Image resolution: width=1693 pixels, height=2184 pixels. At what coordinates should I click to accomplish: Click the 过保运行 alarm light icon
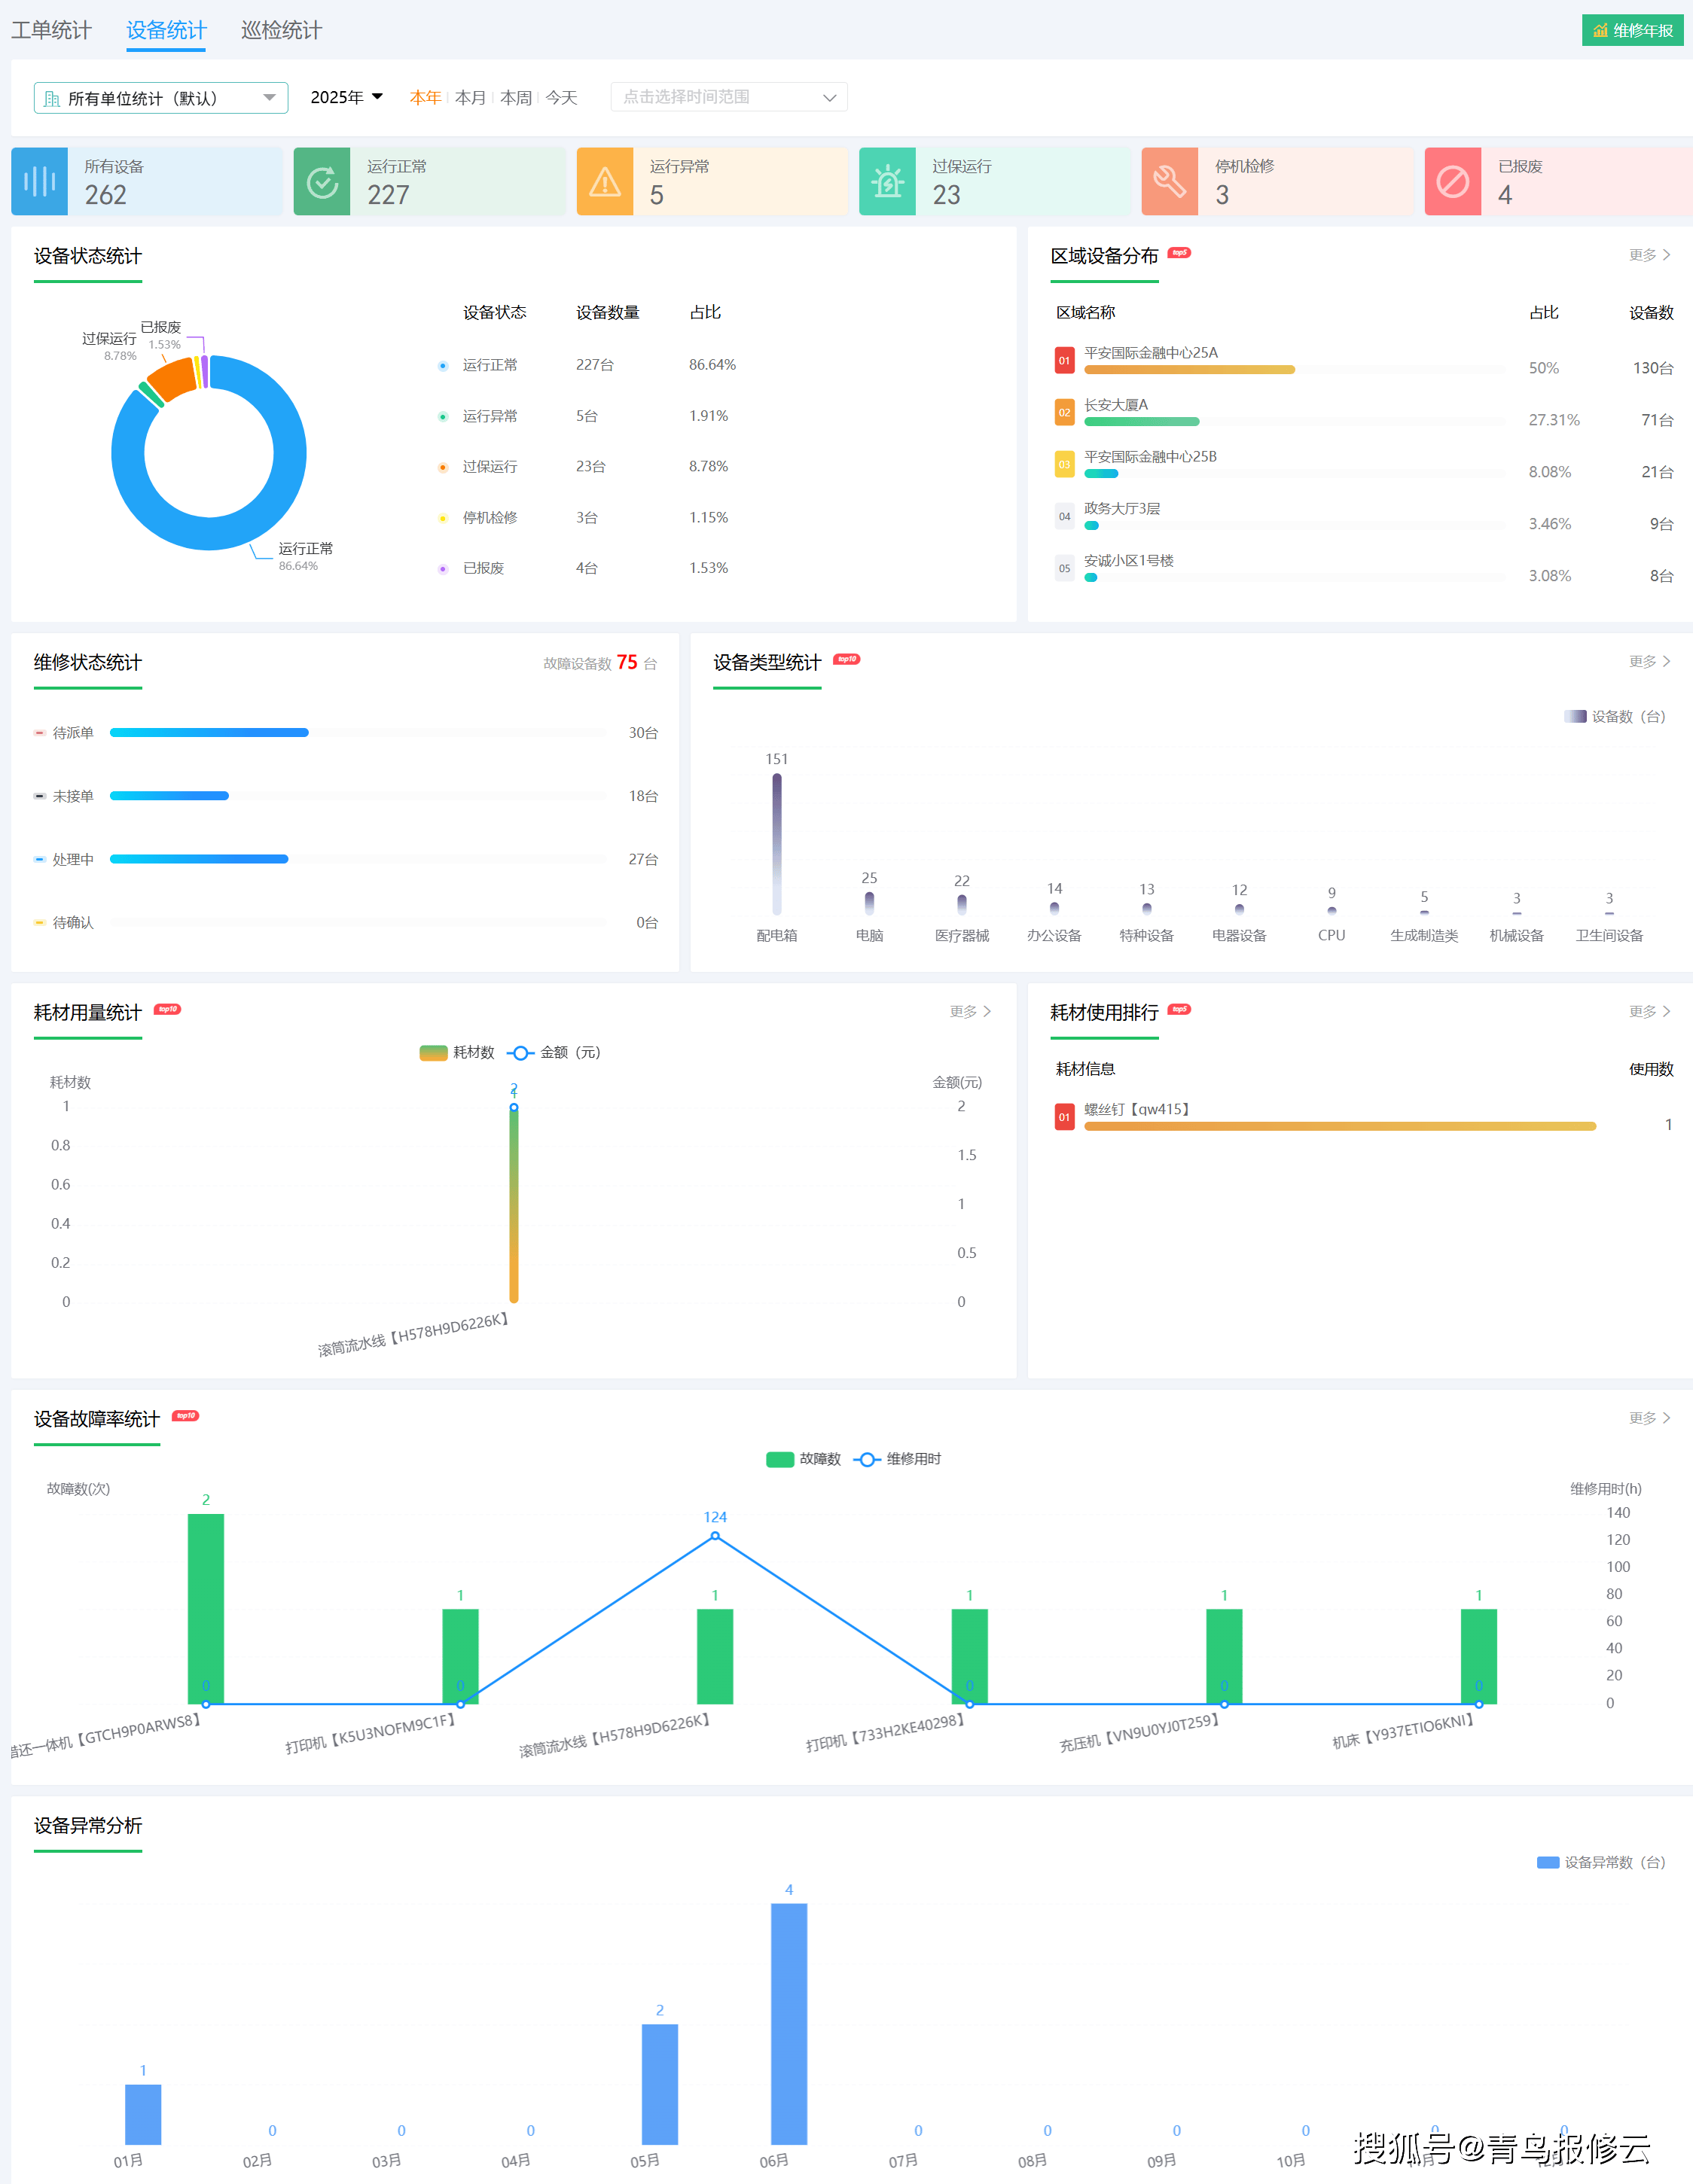click(887, 181)
